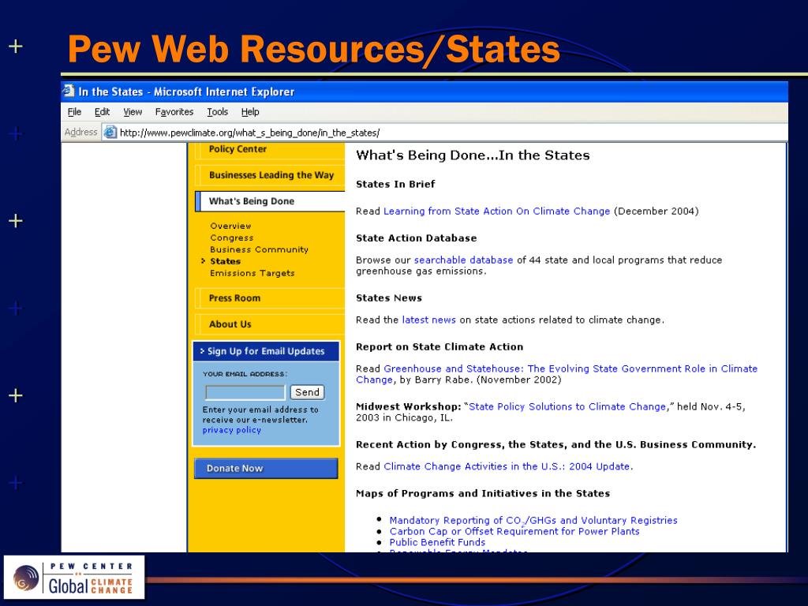Click Sign Up for Email Updates header
The height and width of the screenshot is (606, 808).
click(266, 351)
